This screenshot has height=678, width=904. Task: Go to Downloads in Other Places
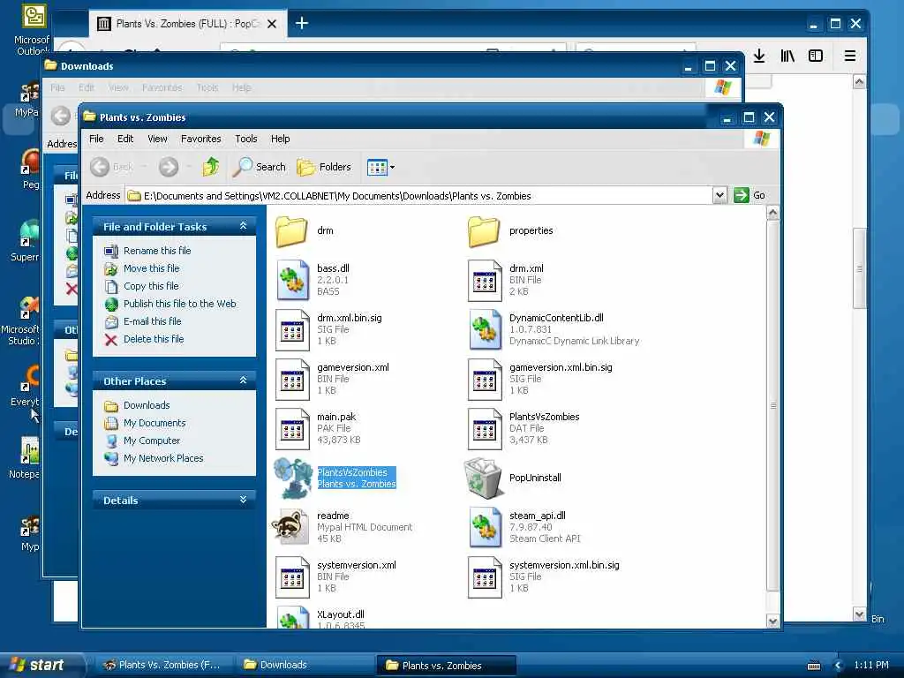coord(147,405)
